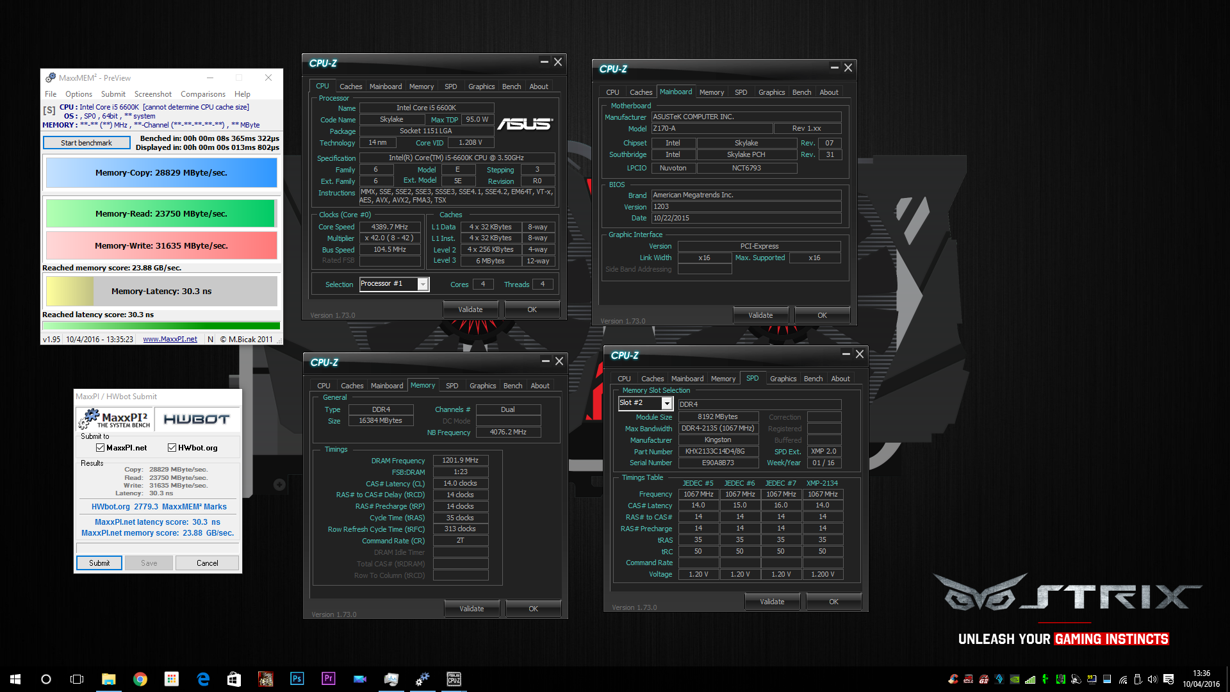Click the Start benchmark button
1230x692 pixels.
tap(86, 143)
